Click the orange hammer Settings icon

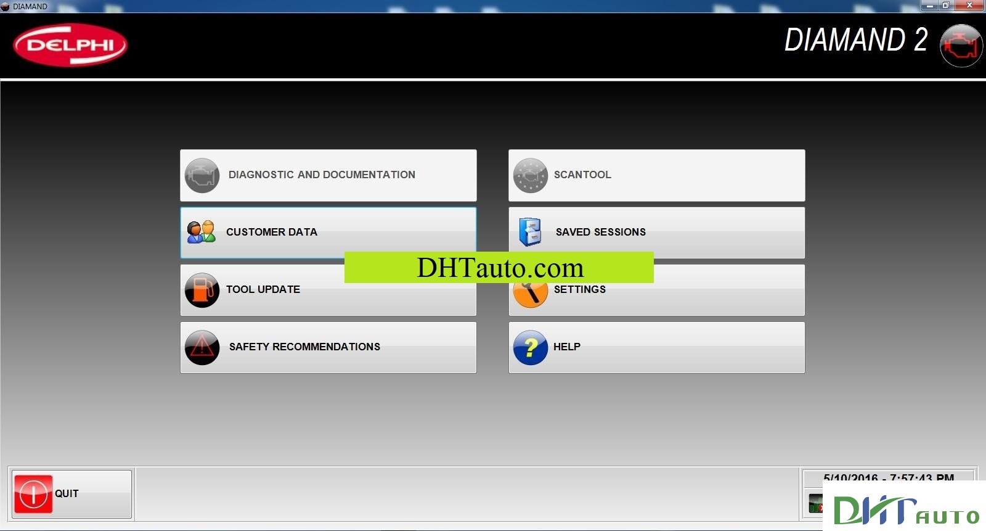point(530,293)
